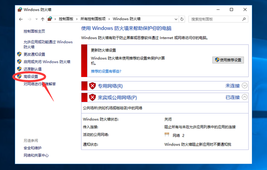Click the Windows 防火墙 title bar icon
267x170 pixels.
point(20,9)
